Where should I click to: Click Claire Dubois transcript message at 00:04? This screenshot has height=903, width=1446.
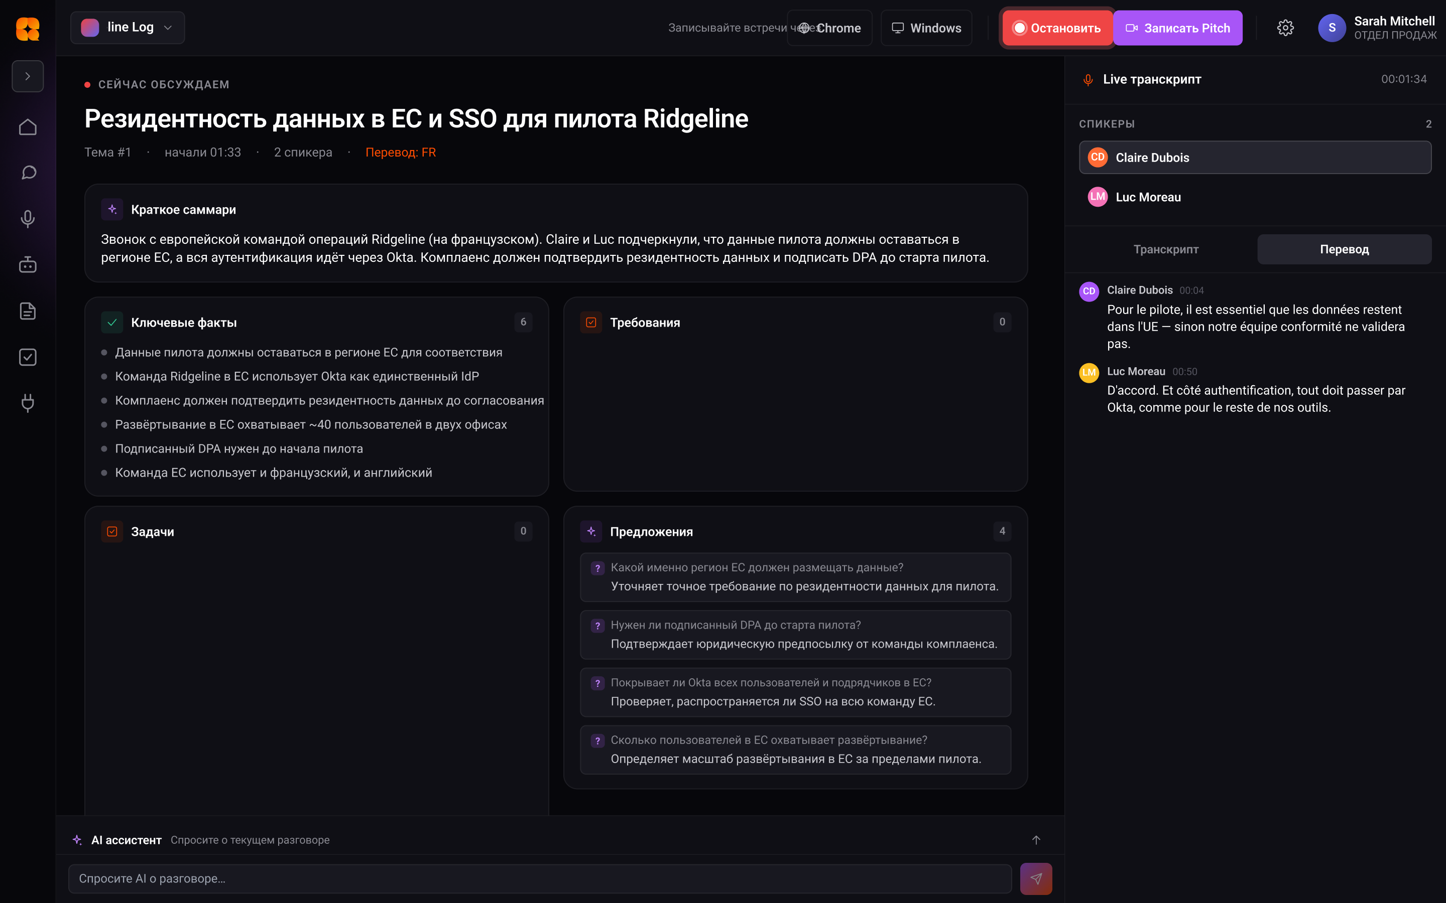pos(1255,317)
